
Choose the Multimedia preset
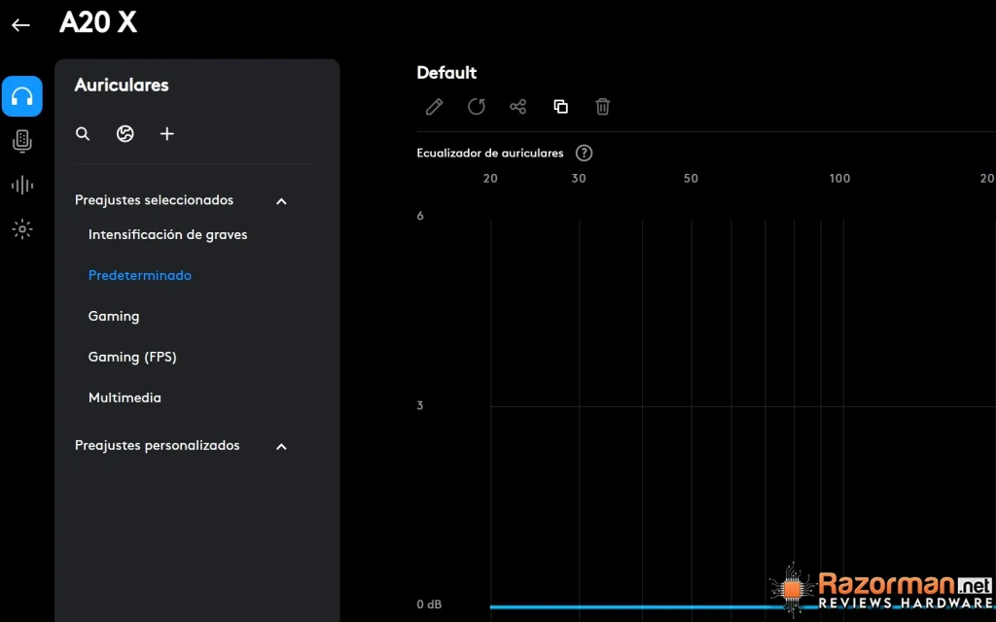click(124, 397)
